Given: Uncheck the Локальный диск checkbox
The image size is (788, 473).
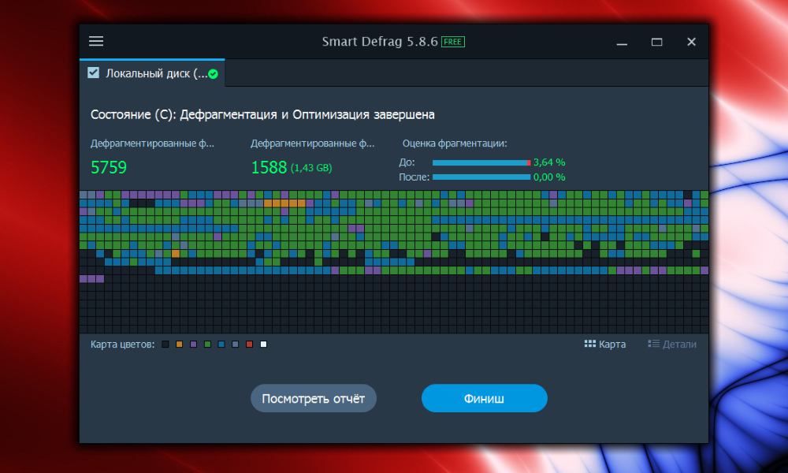Looking at the screenshot, I should point(94,73).
